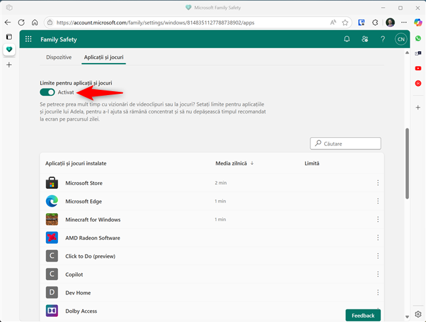
Task: Open the browser extensions menu
Action: (x=375, y=22)
